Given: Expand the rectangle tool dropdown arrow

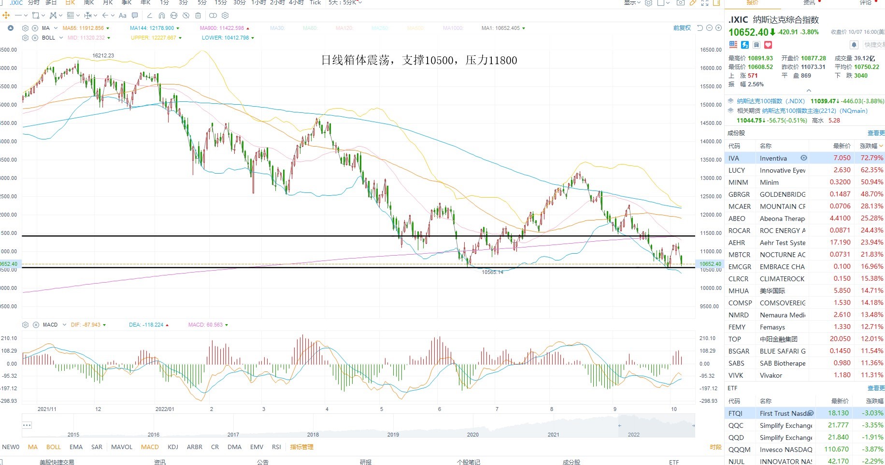Looking at the screenshot, I should click(43, 15).
